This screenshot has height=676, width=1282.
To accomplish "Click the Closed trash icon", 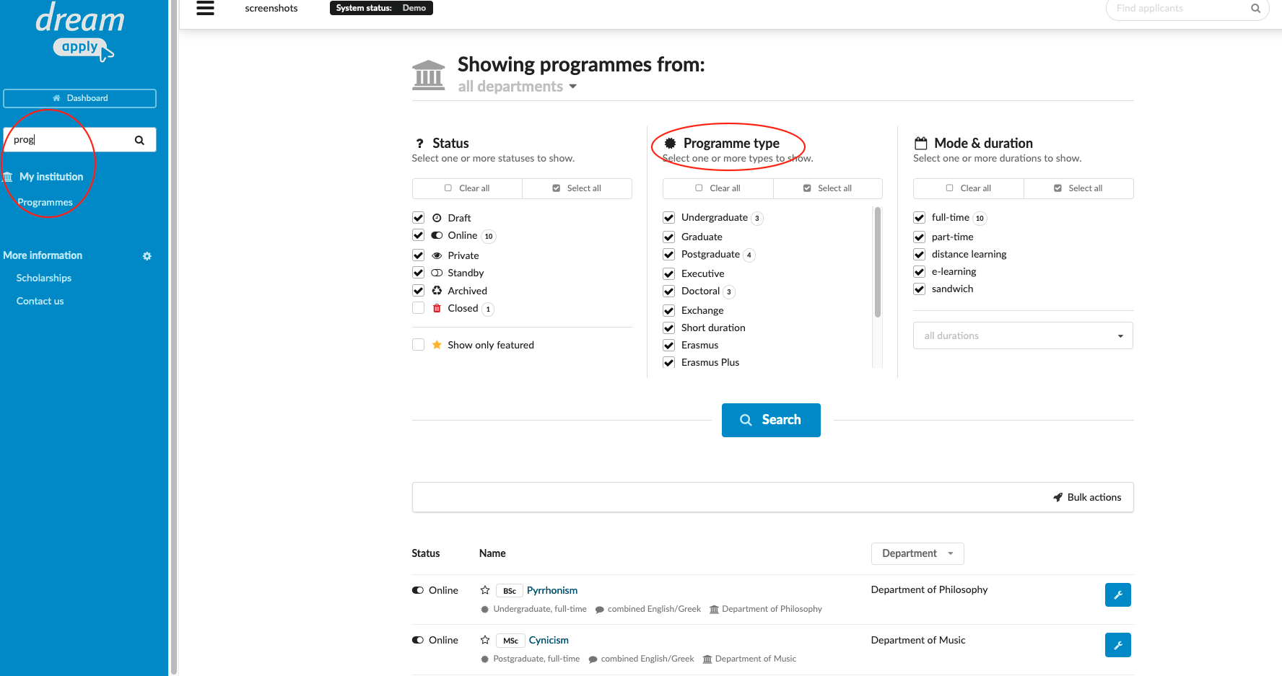I will [437, 308].
